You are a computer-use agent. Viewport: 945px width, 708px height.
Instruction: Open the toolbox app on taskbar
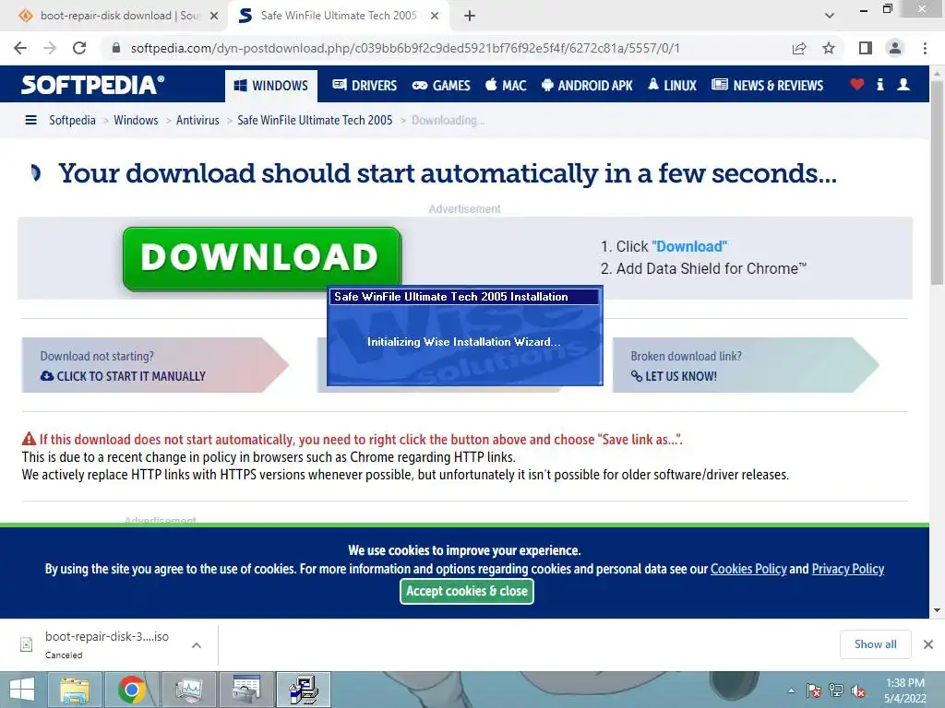click(x=245, y=690)
